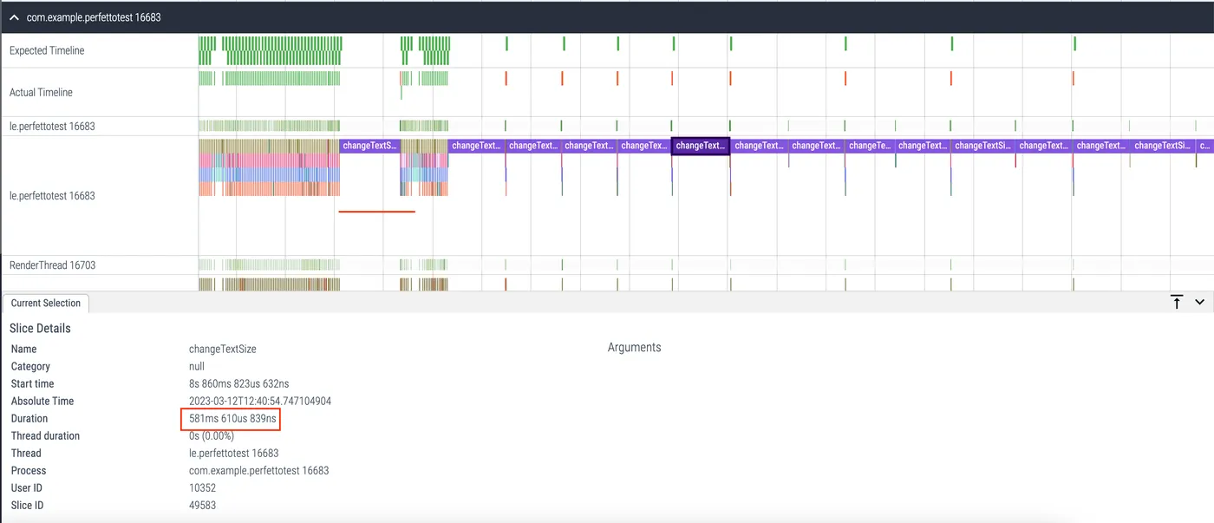This screenshot has height=523, width=1214.
Task: Click the highlighted dark changeTextSize slice
Action: [700, 146]
